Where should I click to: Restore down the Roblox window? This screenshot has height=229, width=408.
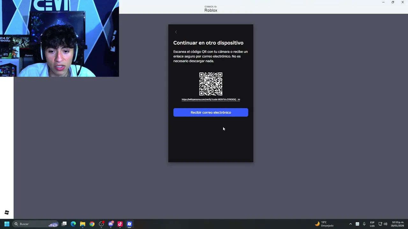(x=393, y=2)
